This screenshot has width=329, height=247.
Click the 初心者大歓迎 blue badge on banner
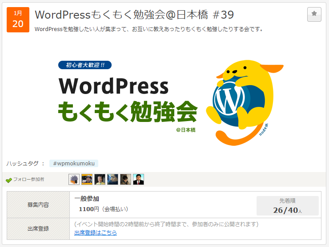click(x=85, y=65)
